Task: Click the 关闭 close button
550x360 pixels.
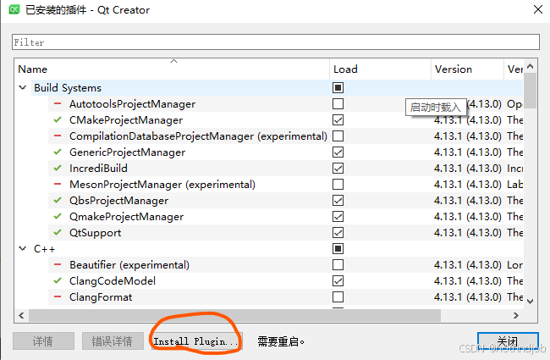Action: click(x=508, y=341)
